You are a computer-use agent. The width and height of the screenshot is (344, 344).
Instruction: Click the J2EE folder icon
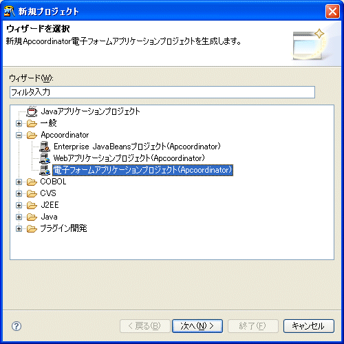point(32,205)
